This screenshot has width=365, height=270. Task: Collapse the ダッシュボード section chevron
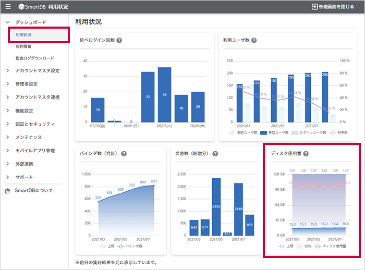(8, 22)
